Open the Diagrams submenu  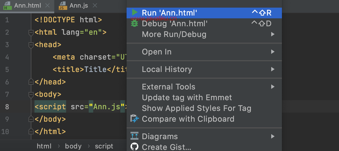(x=204, y=137)
